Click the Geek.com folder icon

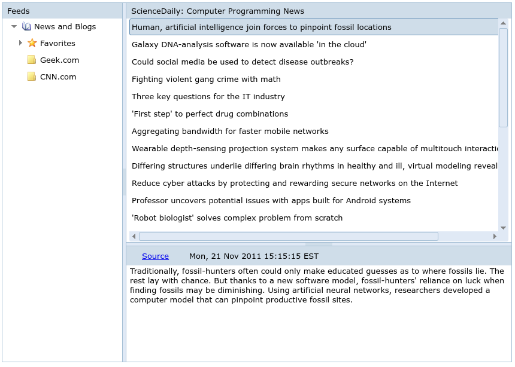pos(32,60)
